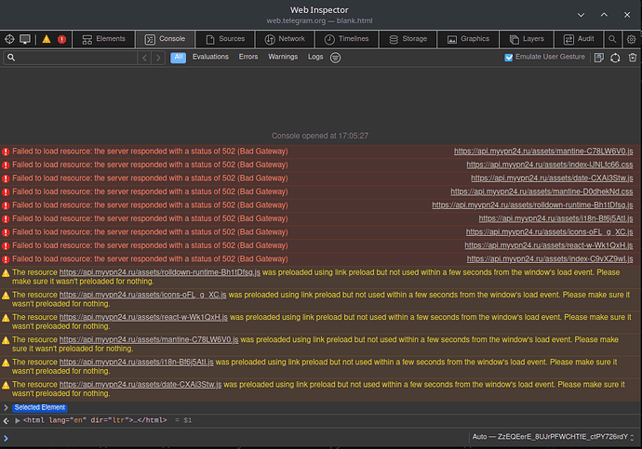Screen dimensions: 642x449
Task: Click error icon on index-C9vXZ9wl.js row
Action: (6, 259)
